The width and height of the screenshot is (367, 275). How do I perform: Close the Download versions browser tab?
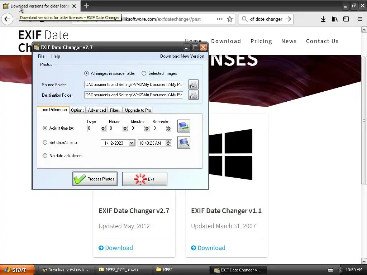[x=74, y=6]
